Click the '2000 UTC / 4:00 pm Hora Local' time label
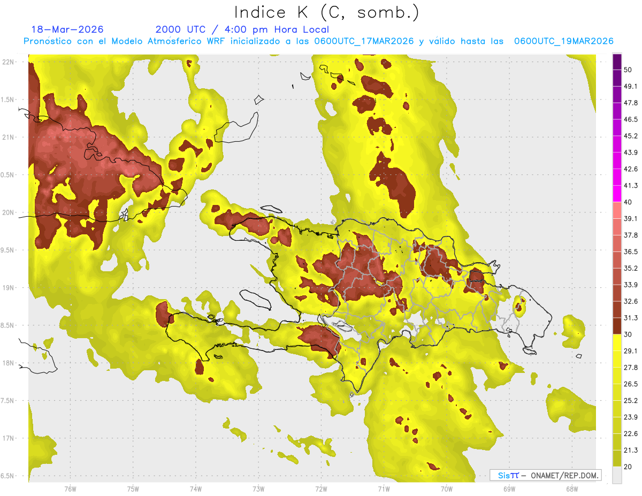Image resolution: width=642 pixels, height=496 pixels. 242,29
